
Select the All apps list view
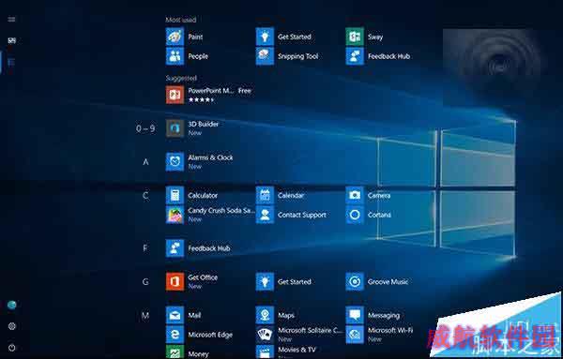pos(11,62)
